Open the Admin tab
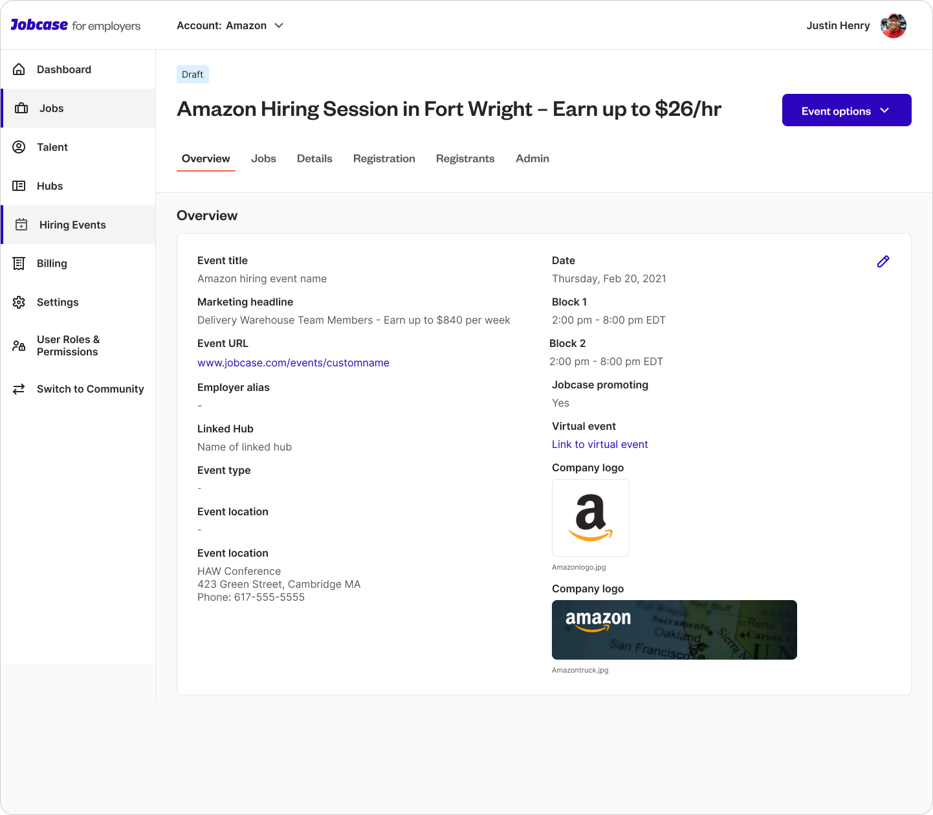This screenshot has width=933, height=815. click(x=532, y=159)
